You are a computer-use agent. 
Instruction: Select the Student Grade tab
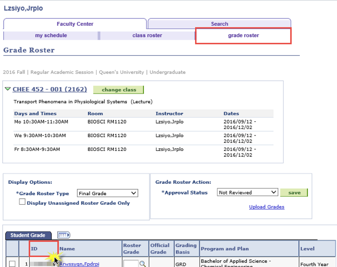29,235
